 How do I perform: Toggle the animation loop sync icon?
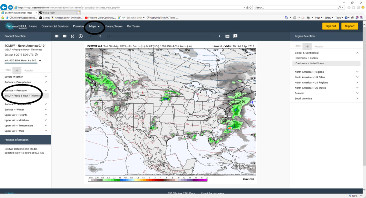pyautogui.click(x=73, y=36)
